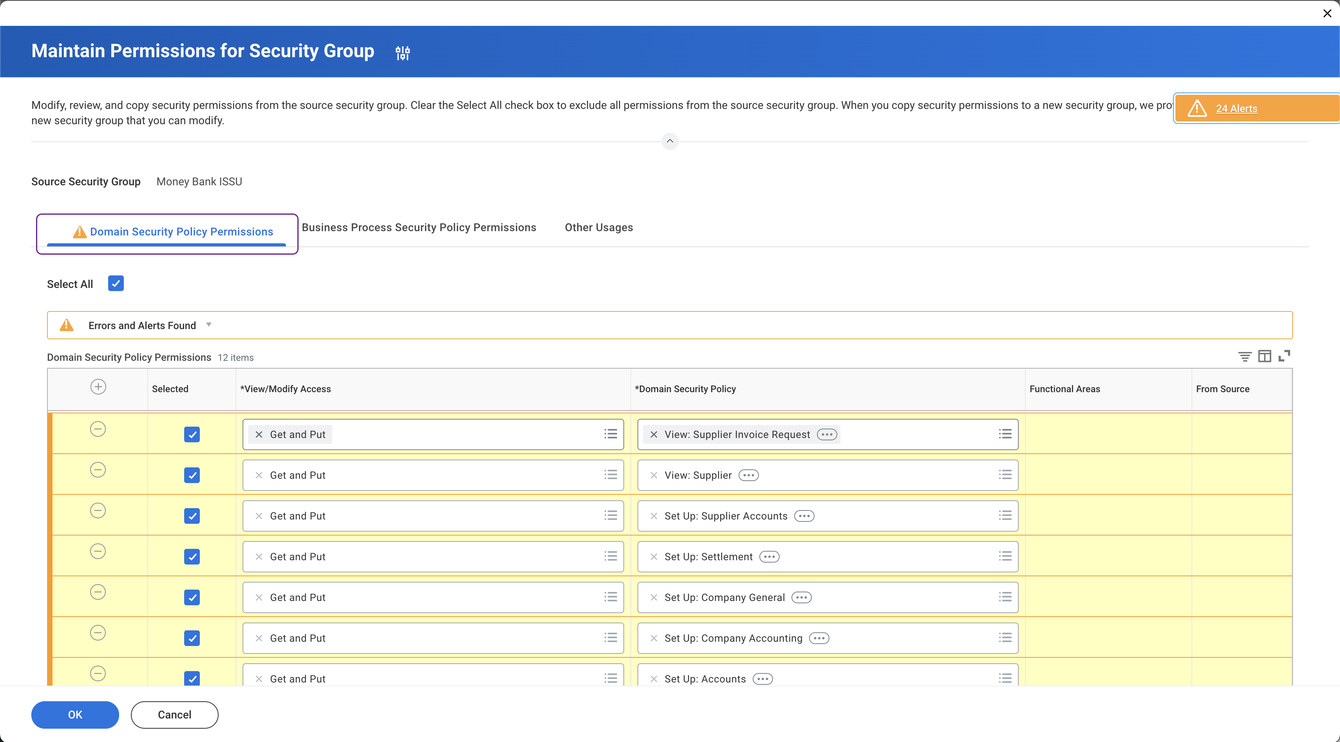Clear Get and Put in View: Supplier row
The height and width of the screenshot is (742, 1340).
tap(259, 475)
